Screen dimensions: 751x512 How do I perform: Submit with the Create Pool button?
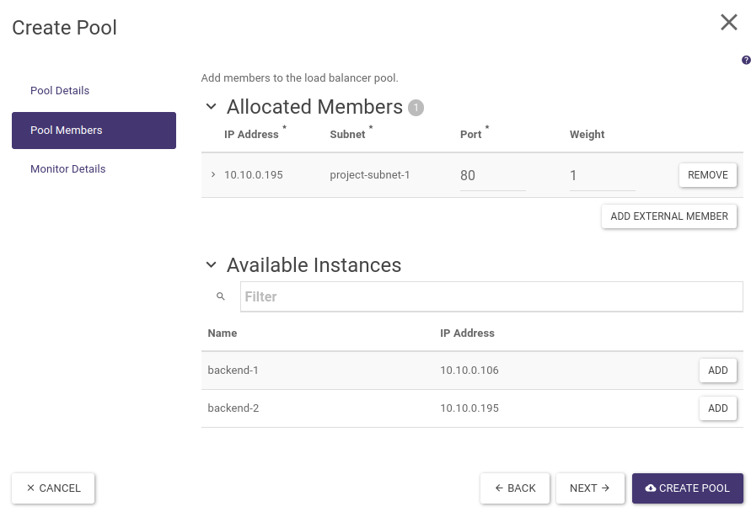tap(687, 488)
